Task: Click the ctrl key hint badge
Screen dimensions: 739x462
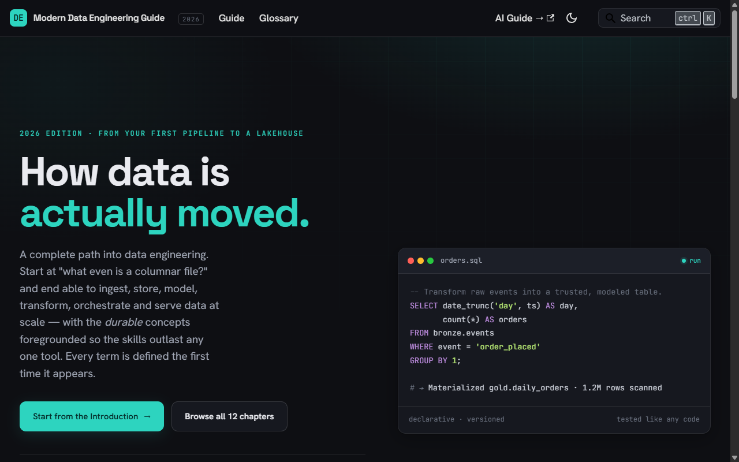Action: 688,18
